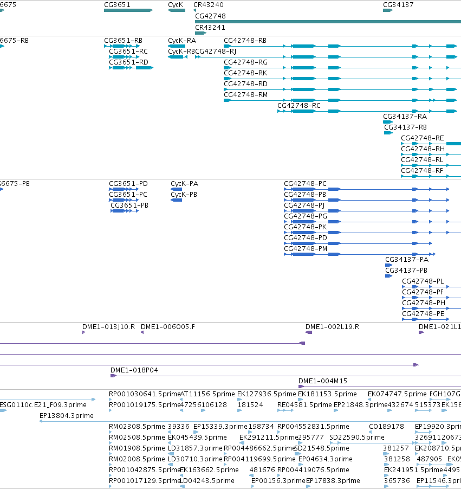
Task: Click the CG42748-PH protein label
Action: pyautogui.click(x=424, y=303)
